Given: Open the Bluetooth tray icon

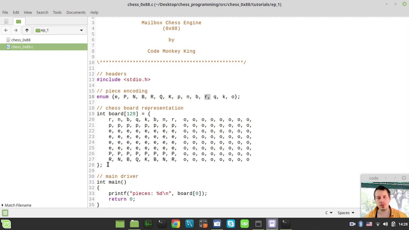Looking at the screenshot, I should (361, 224).
